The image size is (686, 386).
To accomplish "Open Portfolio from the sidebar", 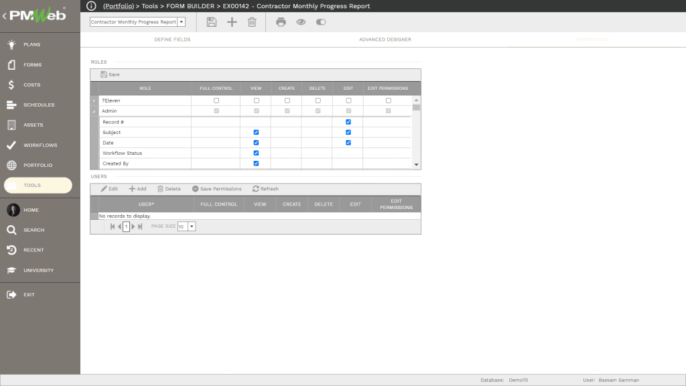I will point(40,165).
